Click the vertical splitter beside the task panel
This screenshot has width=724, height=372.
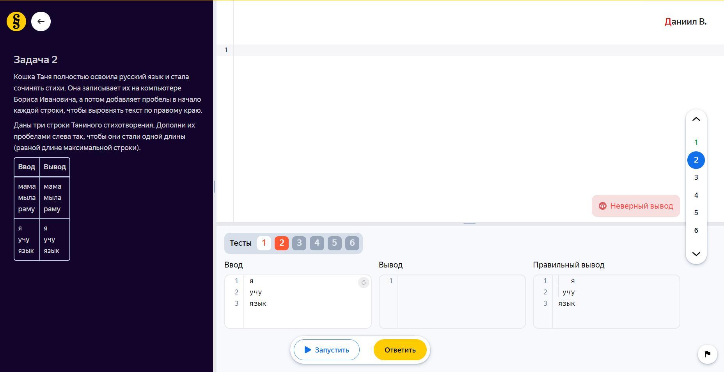point(215,186)
